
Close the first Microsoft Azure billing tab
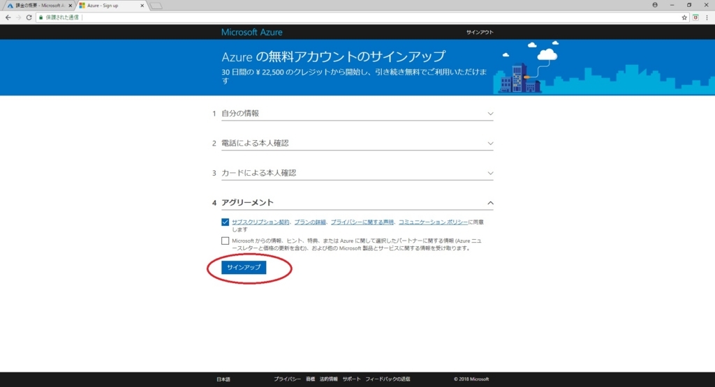coord(71,6)
